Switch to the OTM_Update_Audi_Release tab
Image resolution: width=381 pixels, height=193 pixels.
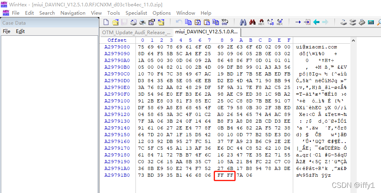pyautogui.click(x=136, y=33)
